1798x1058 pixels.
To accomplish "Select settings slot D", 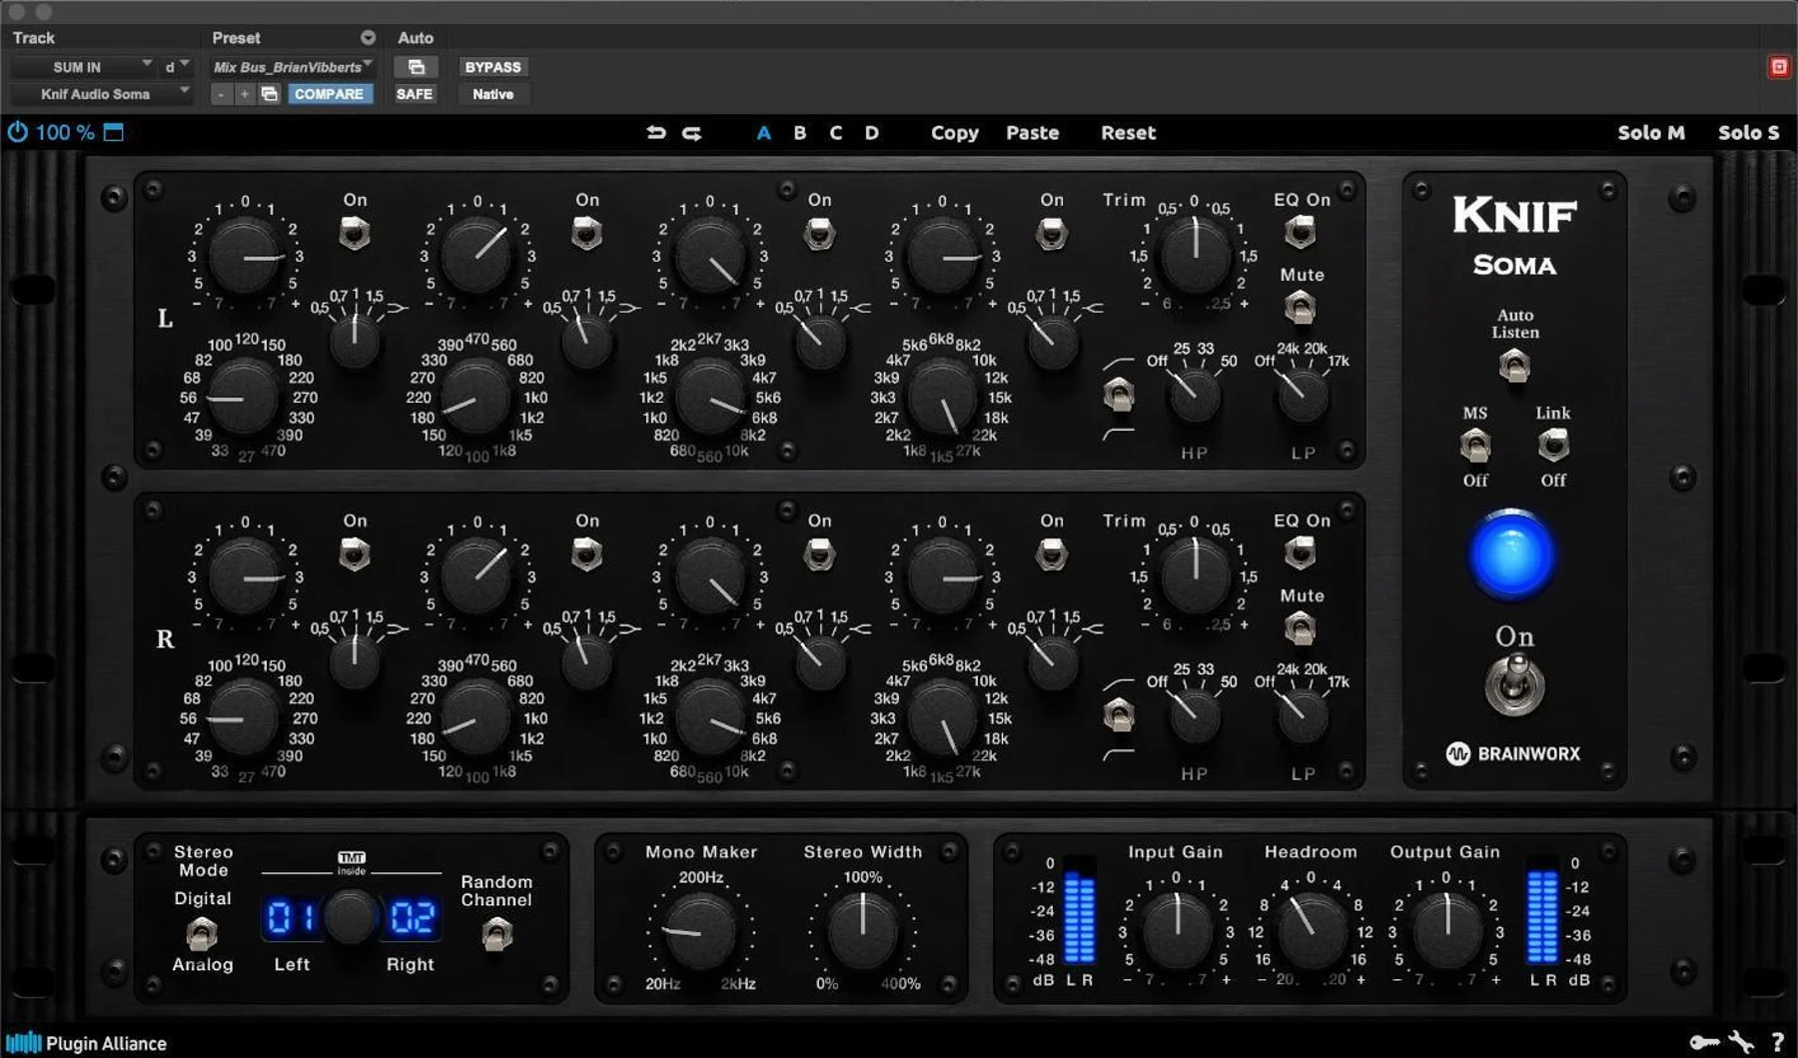I will [x=871, y=132].
